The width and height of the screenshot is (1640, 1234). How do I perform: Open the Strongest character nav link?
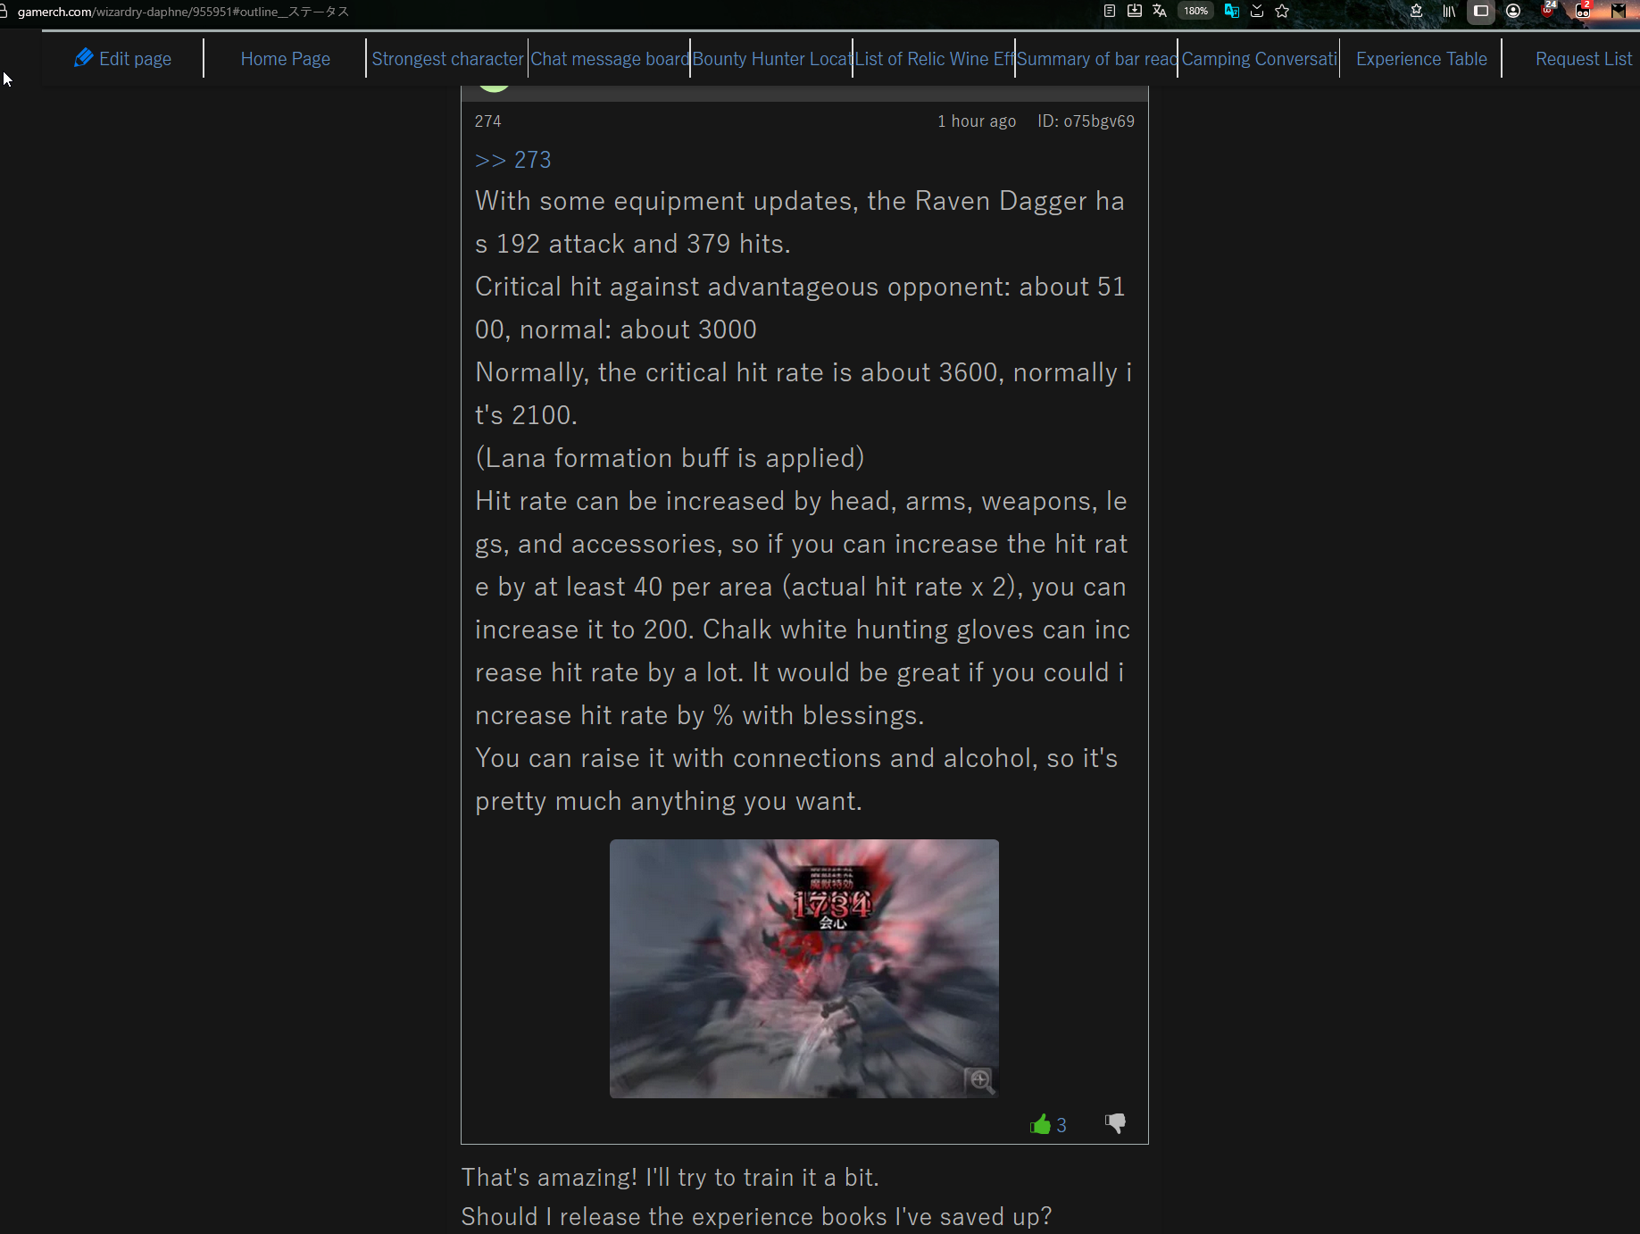447,59
